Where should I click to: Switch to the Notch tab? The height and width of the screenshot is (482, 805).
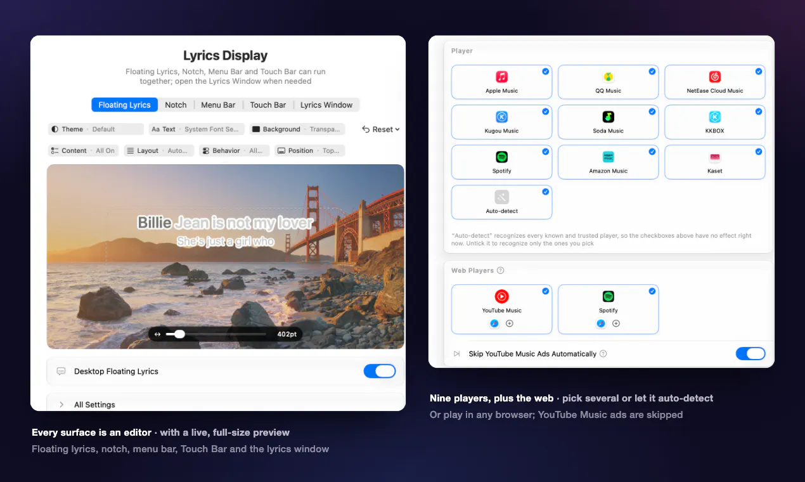176,105
